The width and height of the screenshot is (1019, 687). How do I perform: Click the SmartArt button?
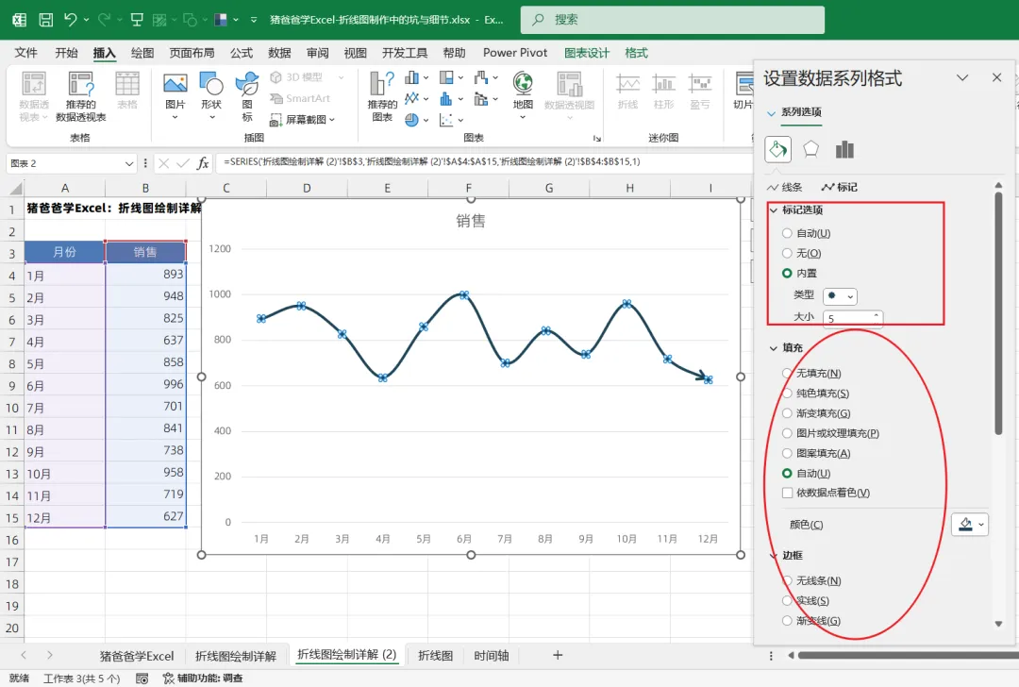pyautogui.click(x=300, y=98)
